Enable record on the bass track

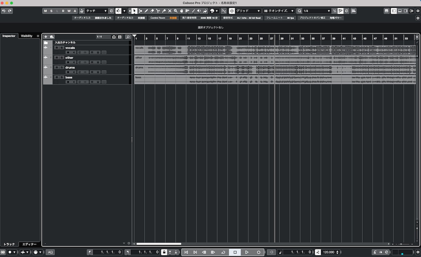pyautogui.click(x=68, y=82)
